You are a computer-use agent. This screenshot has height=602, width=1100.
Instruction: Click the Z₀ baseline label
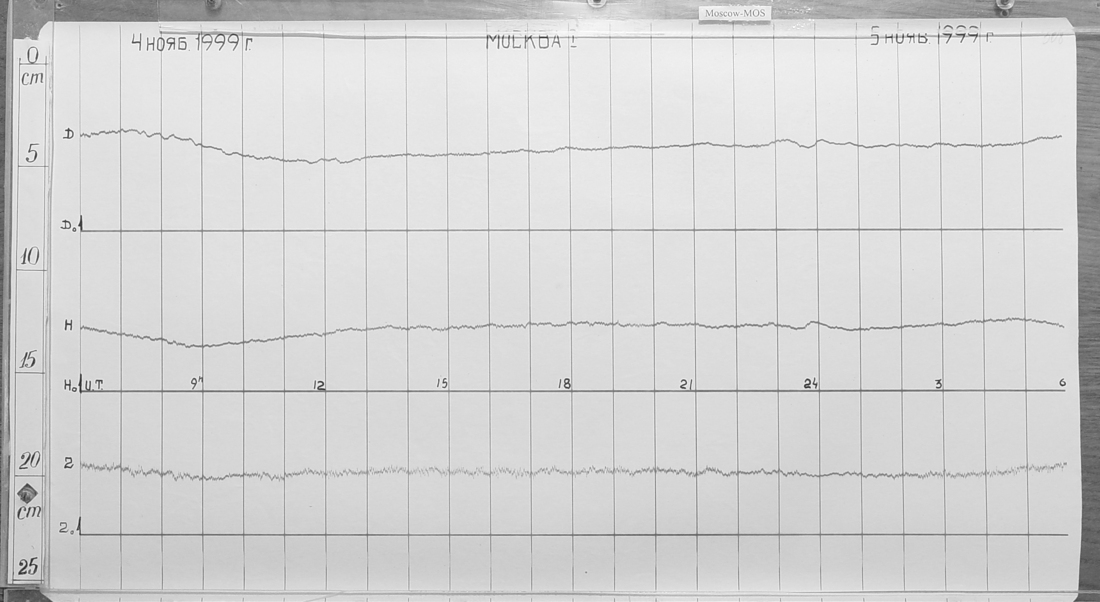click(67, 529)
